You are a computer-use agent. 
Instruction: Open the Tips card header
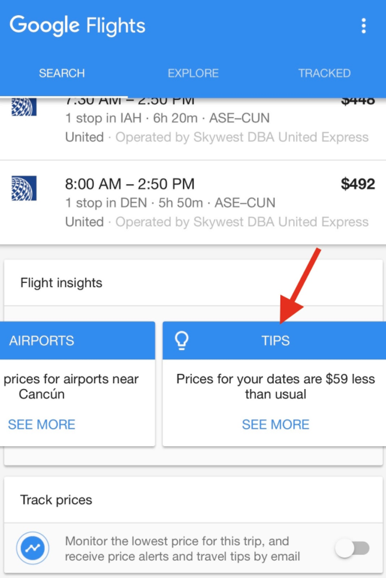[x=274, y=340]
